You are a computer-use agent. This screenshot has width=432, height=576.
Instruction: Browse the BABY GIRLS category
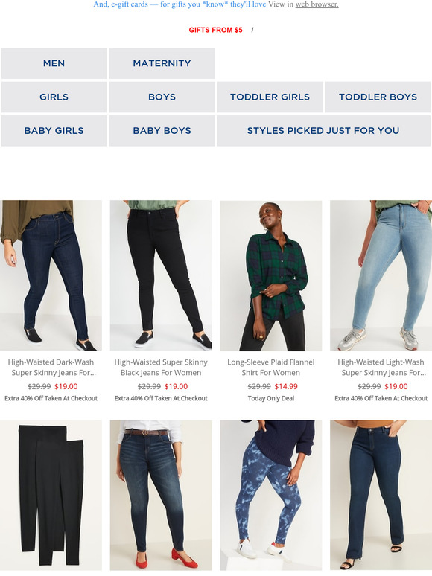[54, 131]
